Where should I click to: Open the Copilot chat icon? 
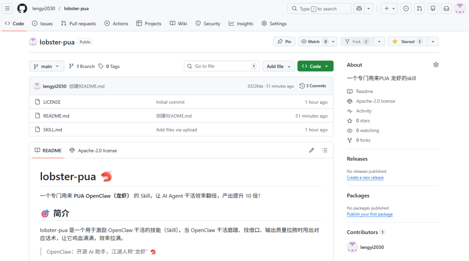[359, 9]
